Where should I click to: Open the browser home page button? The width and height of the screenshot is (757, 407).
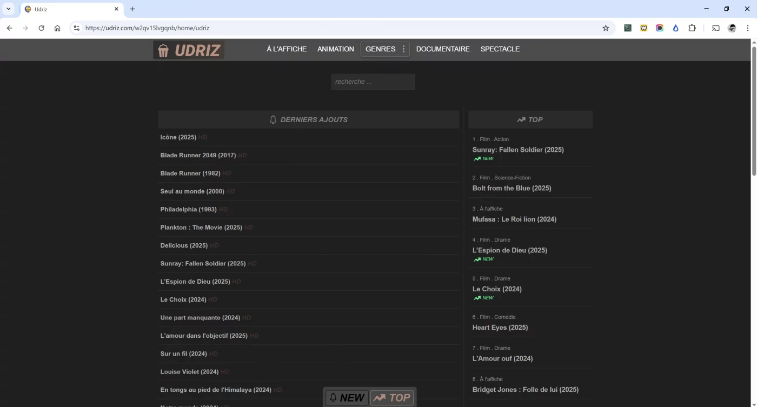tap(57, 28)
